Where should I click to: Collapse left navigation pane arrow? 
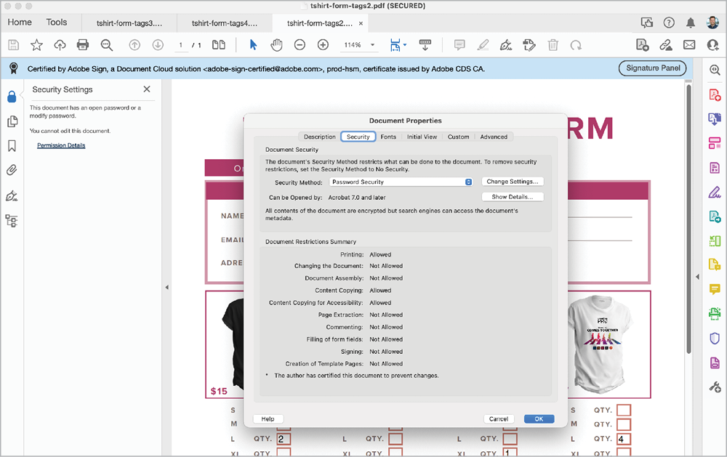click(166, 288)
